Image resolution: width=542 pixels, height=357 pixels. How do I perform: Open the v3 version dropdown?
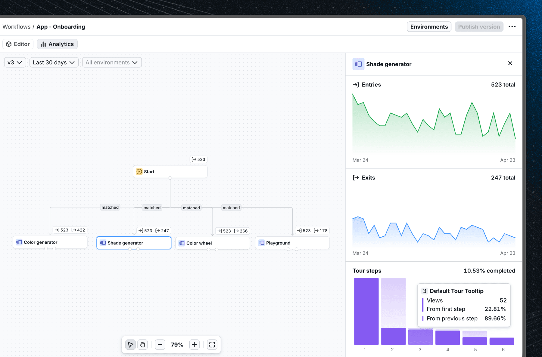15,62
